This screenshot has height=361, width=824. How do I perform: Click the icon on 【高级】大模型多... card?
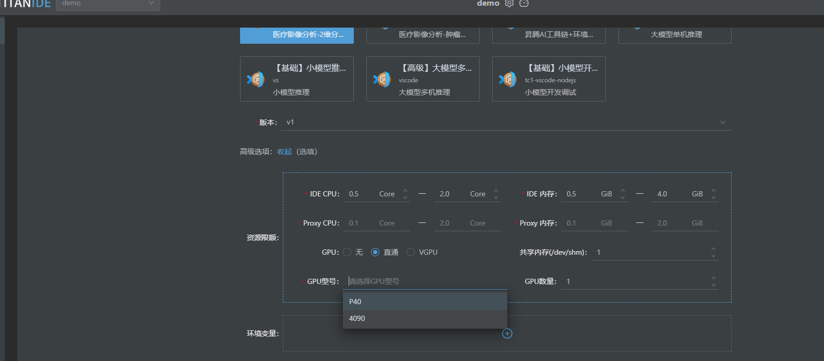(x=382, y=80)
